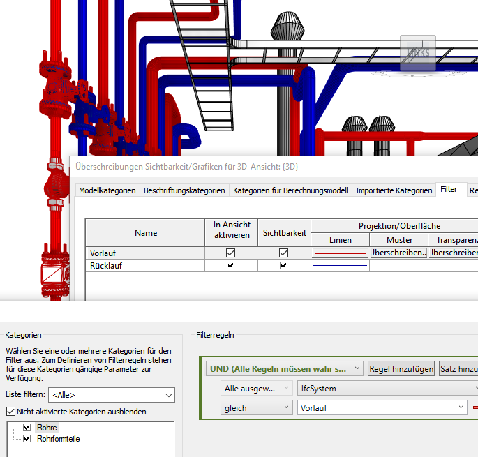Open the Beschriftungskategorien tab
This screenshot has width=478, height=457.
[x=184, y=190]
